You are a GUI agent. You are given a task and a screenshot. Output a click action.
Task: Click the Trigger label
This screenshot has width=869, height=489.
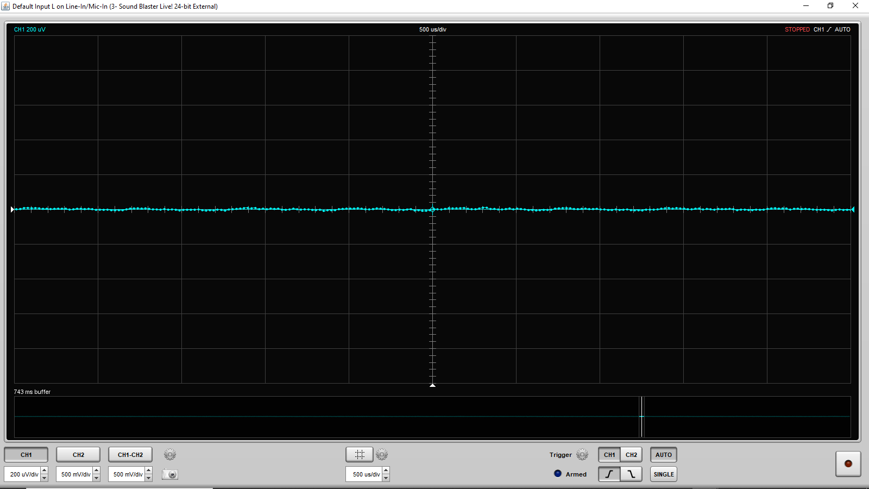561,455
